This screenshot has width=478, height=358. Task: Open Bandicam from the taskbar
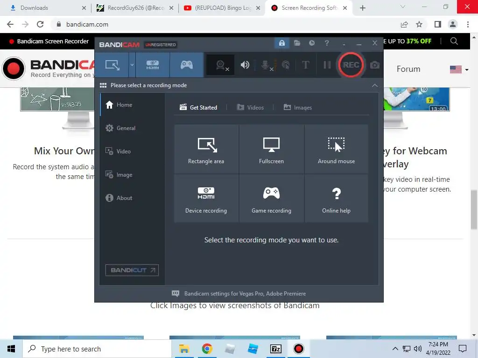pos(298,349)
